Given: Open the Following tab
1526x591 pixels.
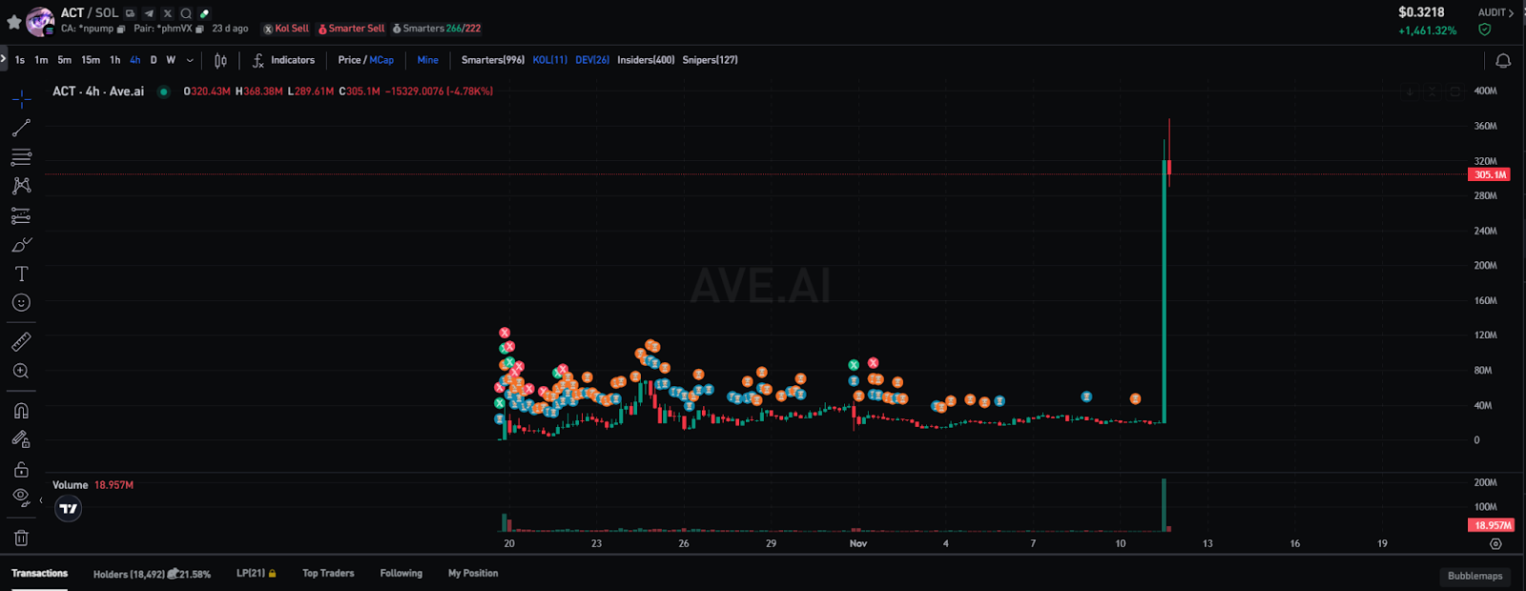Looking at the screenshot, I should [x=401, y=573].
